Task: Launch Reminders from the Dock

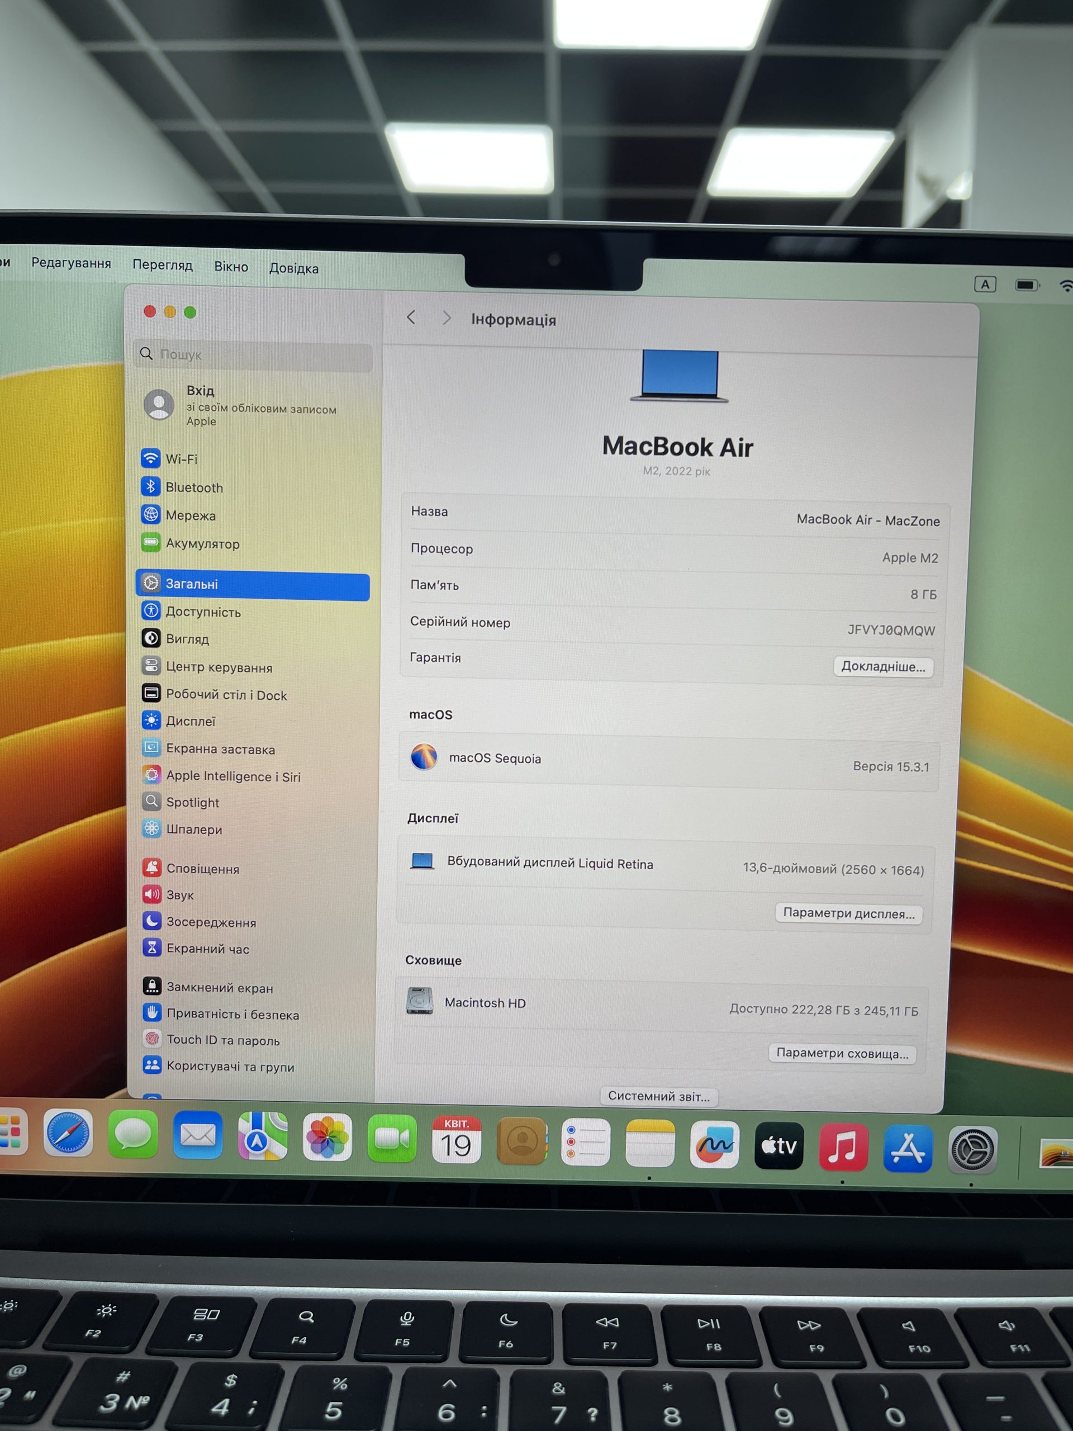Action: tap(586, 1143)
